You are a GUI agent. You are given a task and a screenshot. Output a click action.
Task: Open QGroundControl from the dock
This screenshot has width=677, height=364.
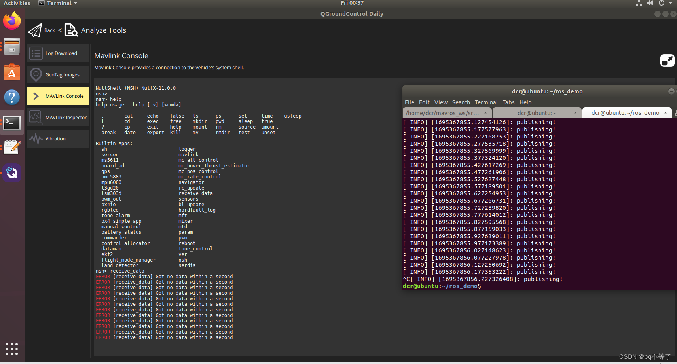coord(12,173)
